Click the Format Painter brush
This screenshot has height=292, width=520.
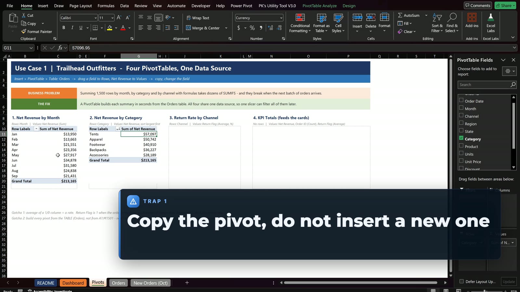pyautogui.click(x=24, y=31)
